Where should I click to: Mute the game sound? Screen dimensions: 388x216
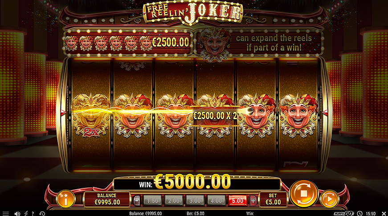(17, 213)
